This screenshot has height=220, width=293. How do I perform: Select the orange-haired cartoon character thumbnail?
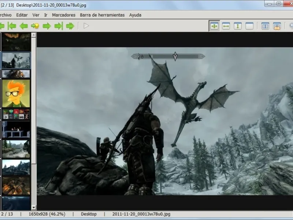click(x=16, y=93)
